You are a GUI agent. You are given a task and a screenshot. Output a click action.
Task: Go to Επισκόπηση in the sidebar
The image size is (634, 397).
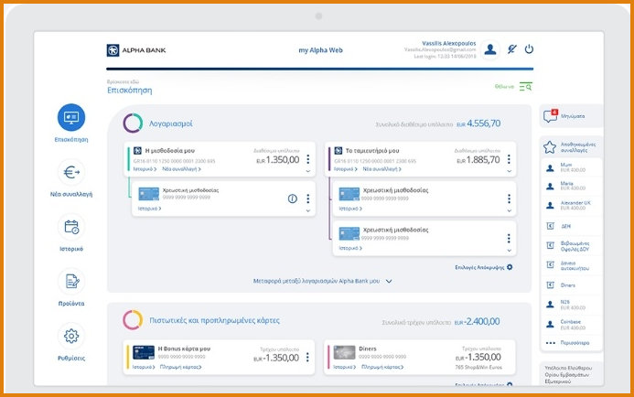click(x=71, y=123)
